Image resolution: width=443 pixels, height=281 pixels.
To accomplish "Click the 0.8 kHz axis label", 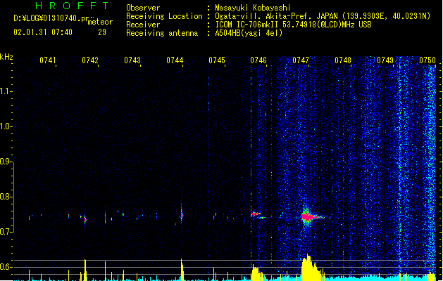I will 6,197.
